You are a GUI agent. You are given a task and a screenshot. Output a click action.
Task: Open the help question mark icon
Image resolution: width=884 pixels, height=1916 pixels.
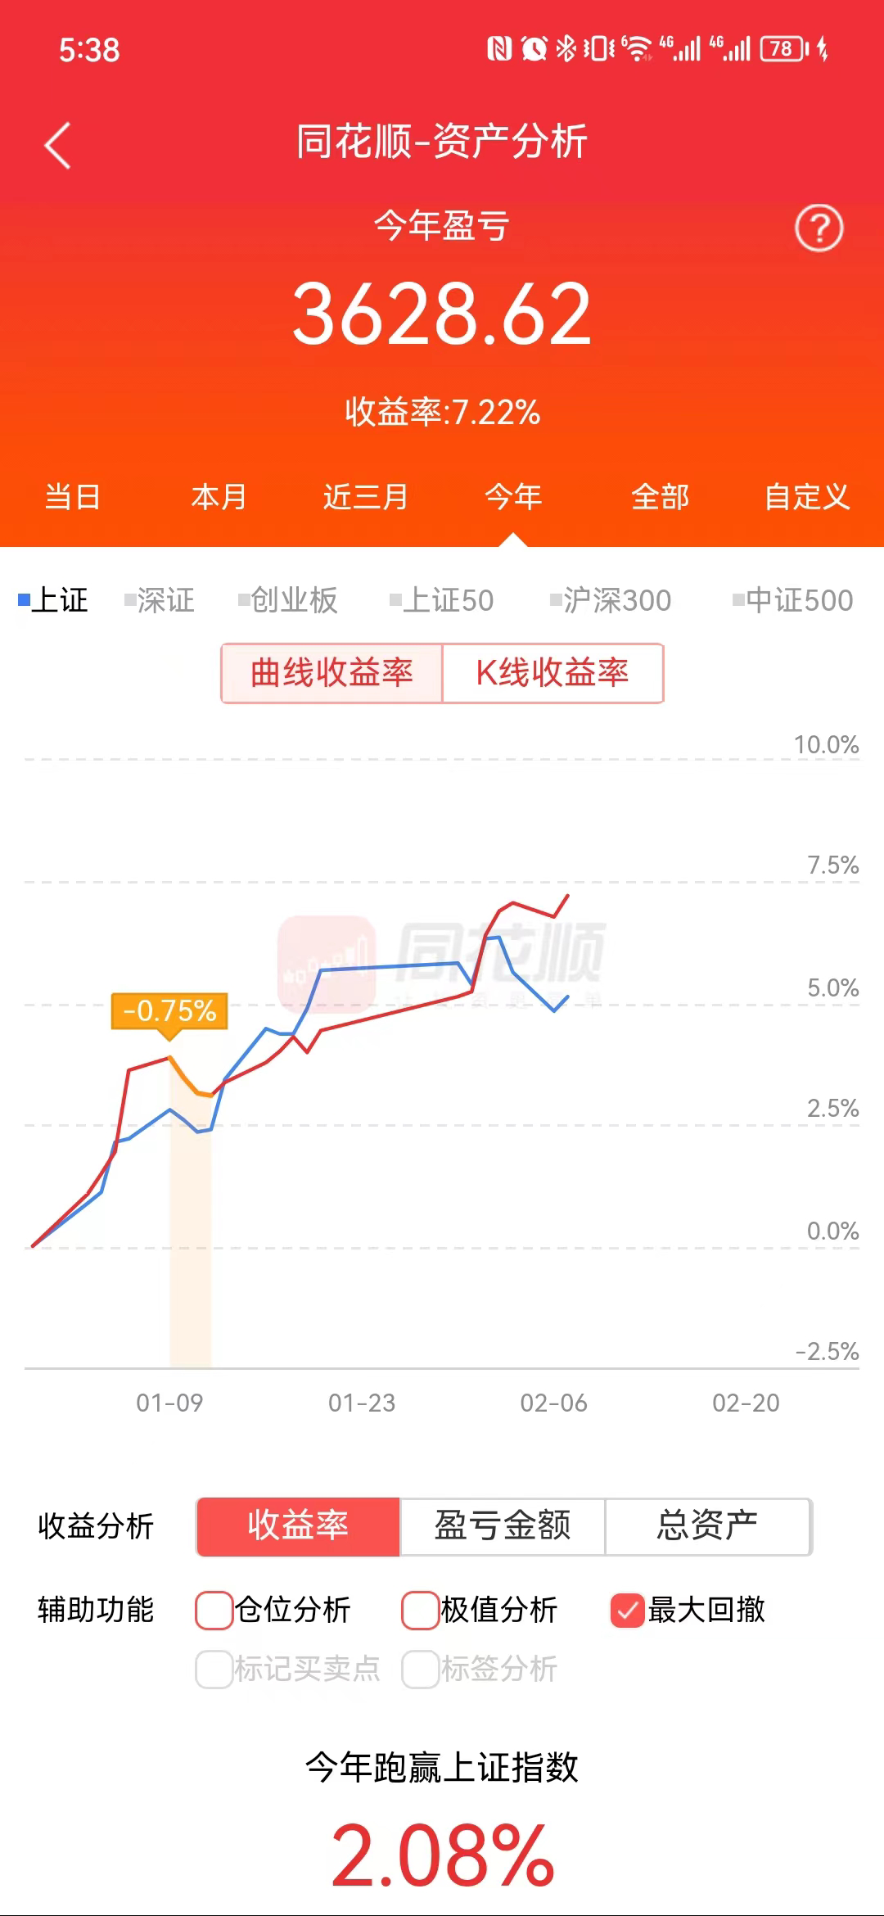click(819, 228)
